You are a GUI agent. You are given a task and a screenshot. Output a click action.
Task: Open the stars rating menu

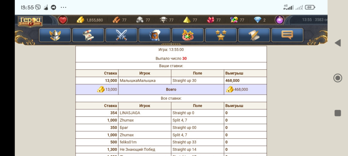(x=221, y=35)
